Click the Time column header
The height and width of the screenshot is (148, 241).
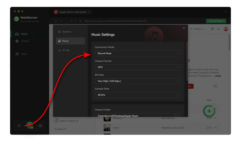pyautogui.click(x=209, y=100)
